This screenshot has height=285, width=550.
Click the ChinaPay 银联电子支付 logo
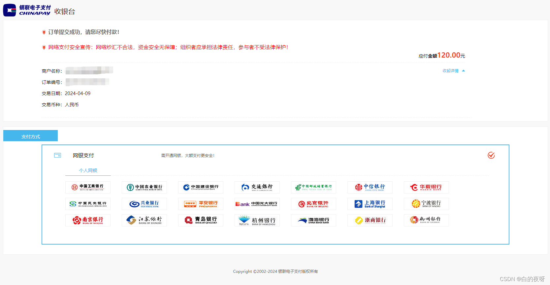[x=27, y=10]
